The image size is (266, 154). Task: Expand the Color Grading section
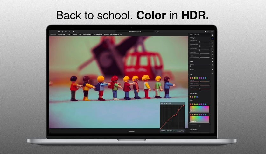click(x=193, y=130)
